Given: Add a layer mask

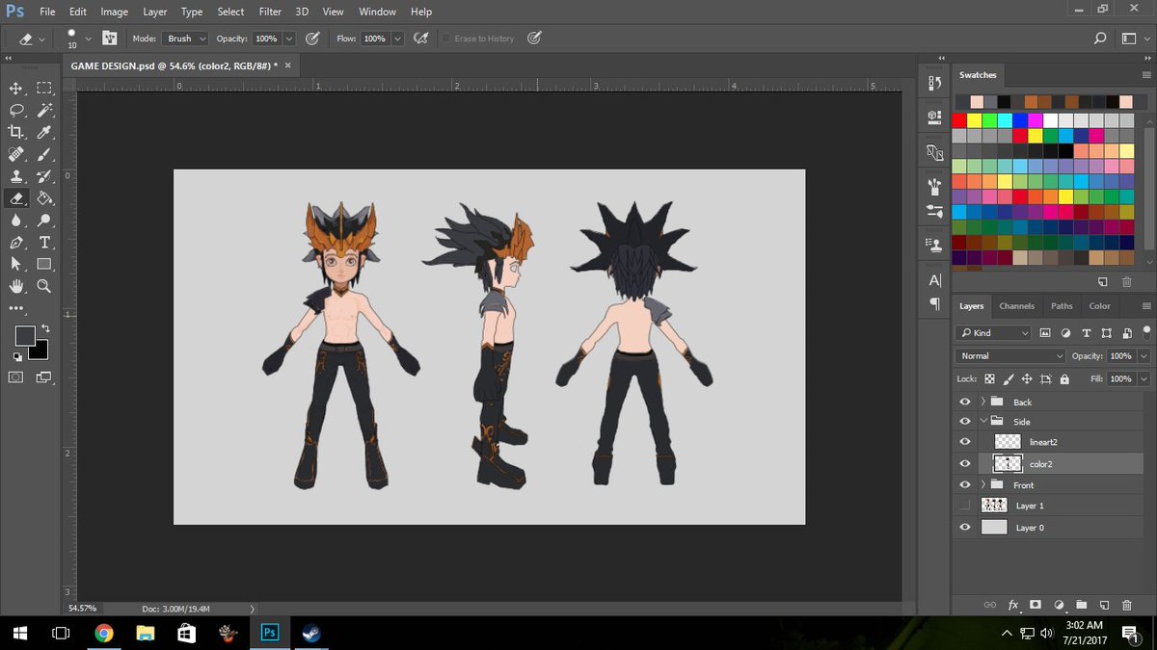Looking at the screenshot, I should click(x=1036, y=605).
